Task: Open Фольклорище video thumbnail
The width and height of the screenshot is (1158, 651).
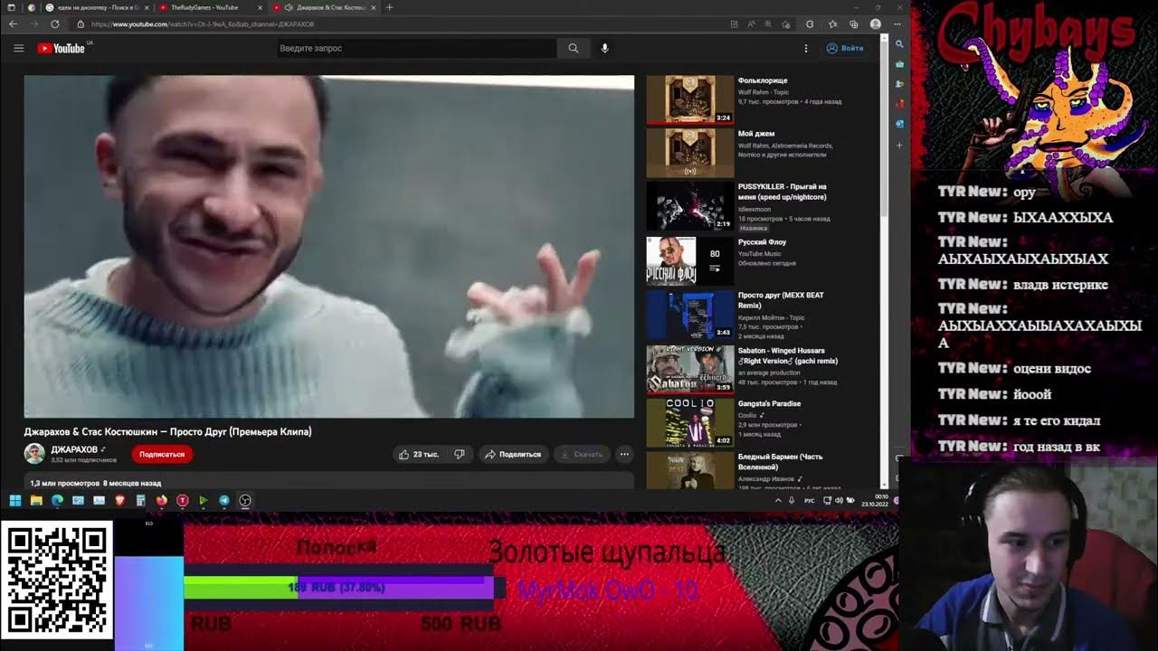Action: (690, 99)
